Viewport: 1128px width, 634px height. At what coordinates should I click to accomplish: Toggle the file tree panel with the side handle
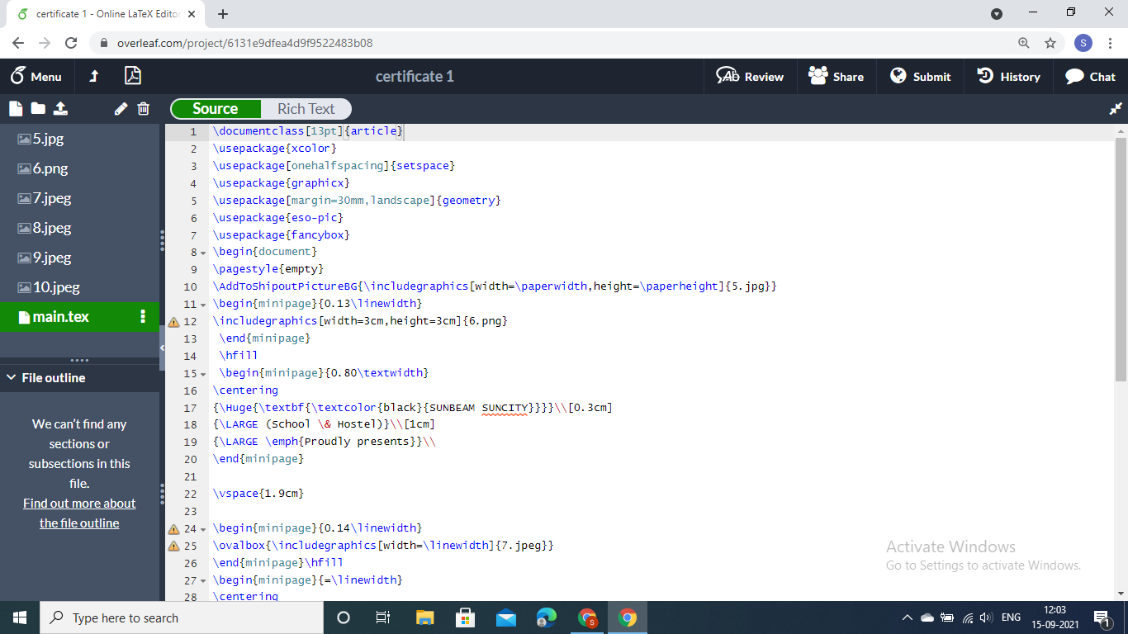162,348
